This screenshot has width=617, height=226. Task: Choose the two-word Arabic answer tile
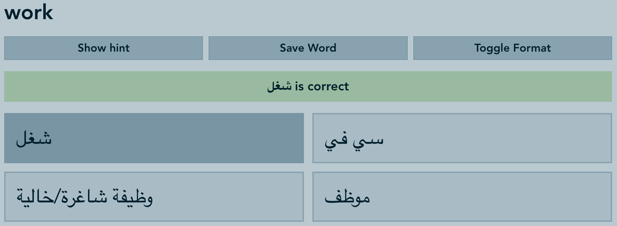click(x=462, y=138)
